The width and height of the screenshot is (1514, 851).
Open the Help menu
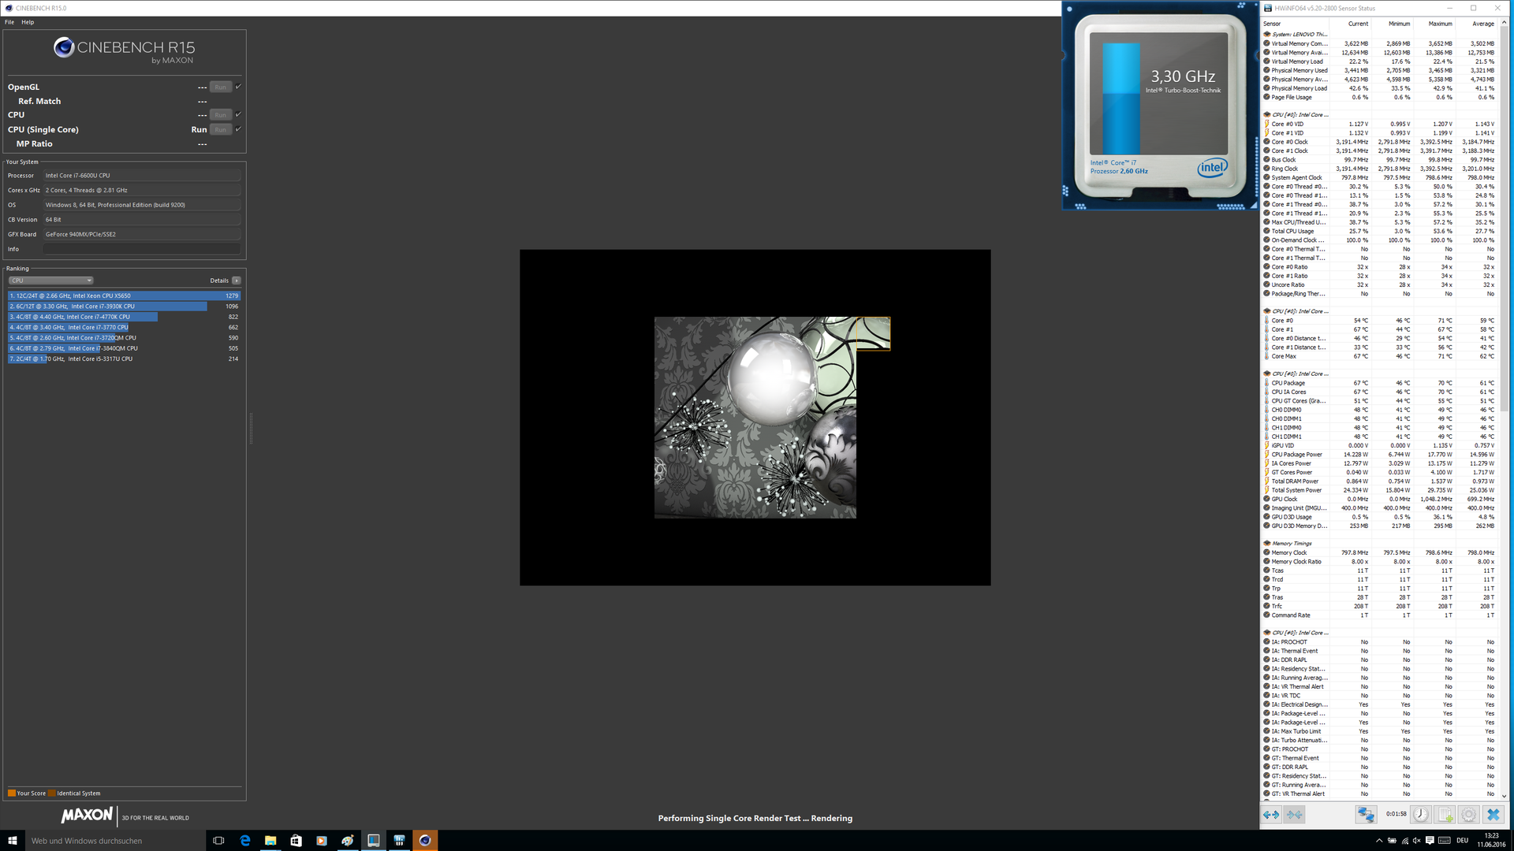coord(28,22)
